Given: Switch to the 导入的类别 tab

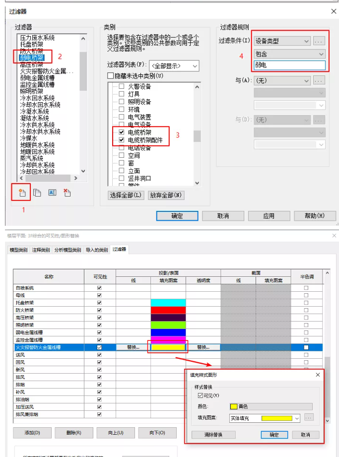Looking at the screenshot, I should pos(96,250).
